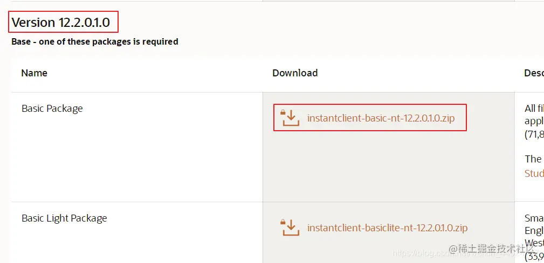Click the padlock symbol on Basic Package download icon
The width and height of the screenshot is (544, 263).
pos(283,112)
